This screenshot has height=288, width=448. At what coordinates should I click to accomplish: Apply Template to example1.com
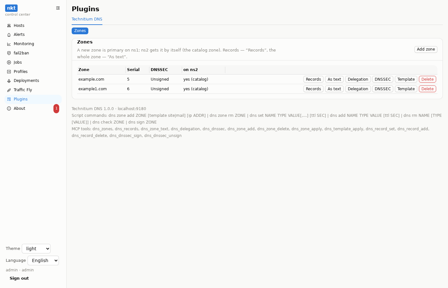coord(406,89)
